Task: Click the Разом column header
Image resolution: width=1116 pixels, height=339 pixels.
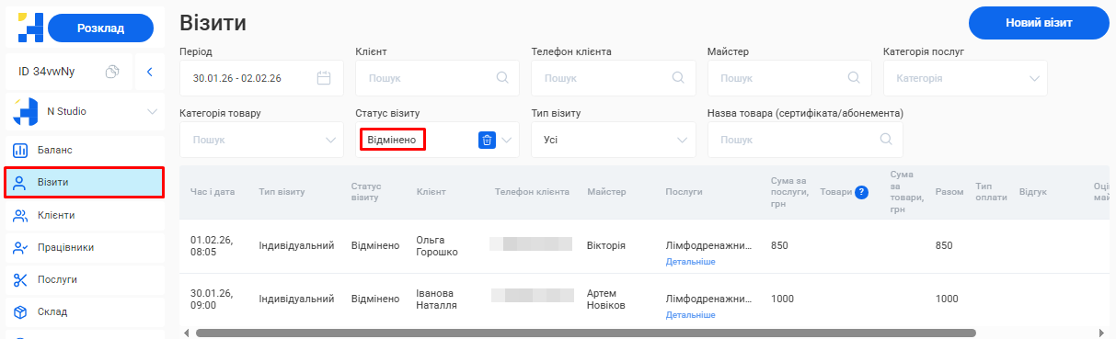Action: click(949, 192)
